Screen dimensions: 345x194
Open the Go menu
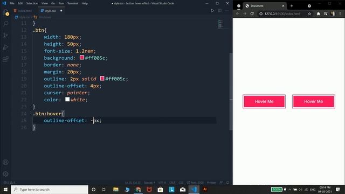[x=53, y=3]
